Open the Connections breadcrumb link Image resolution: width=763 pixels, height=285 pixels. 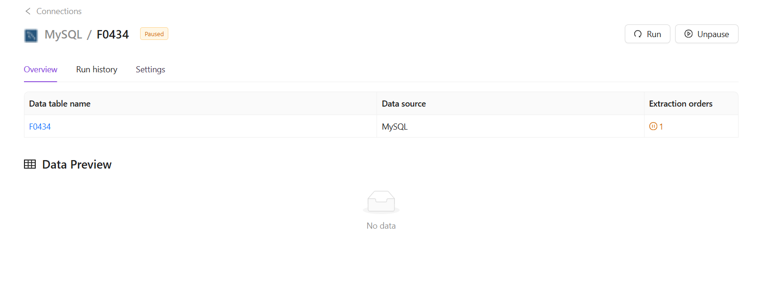coord(59,11)
